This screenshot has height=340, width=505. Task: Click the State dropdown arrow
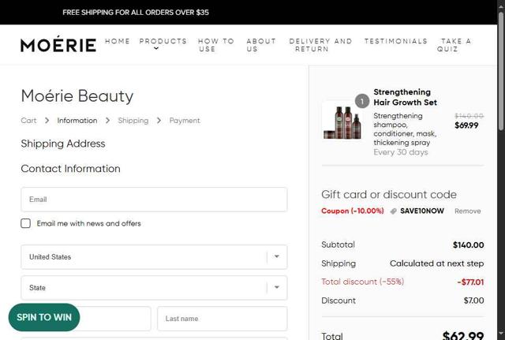coord(277,287)
